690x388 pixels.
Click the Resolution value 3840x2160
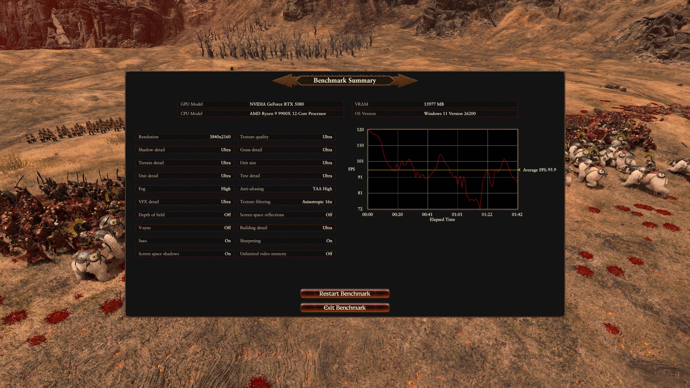click(220, 137)
